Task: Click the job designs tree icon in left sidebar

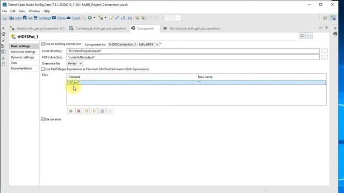Action: click(3, 46)
